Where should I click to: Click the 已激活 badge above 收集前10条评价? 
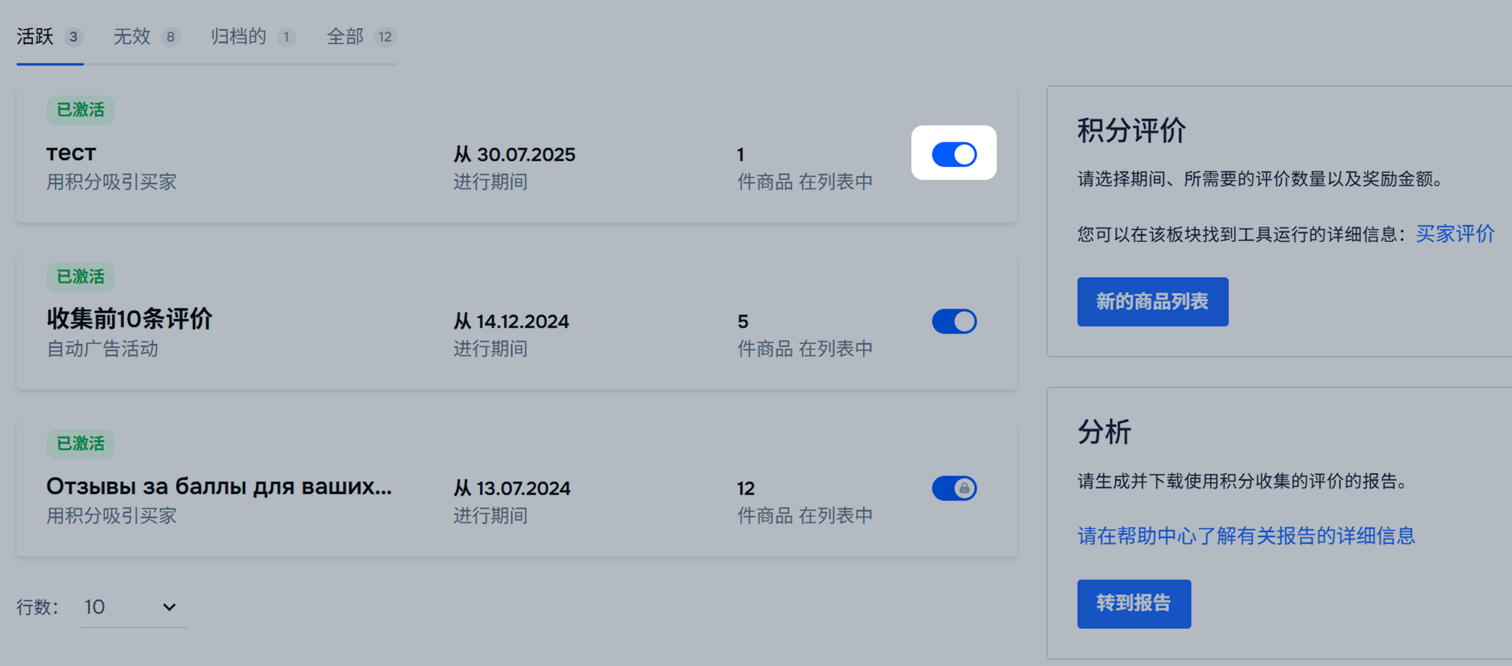coord(81,277)
